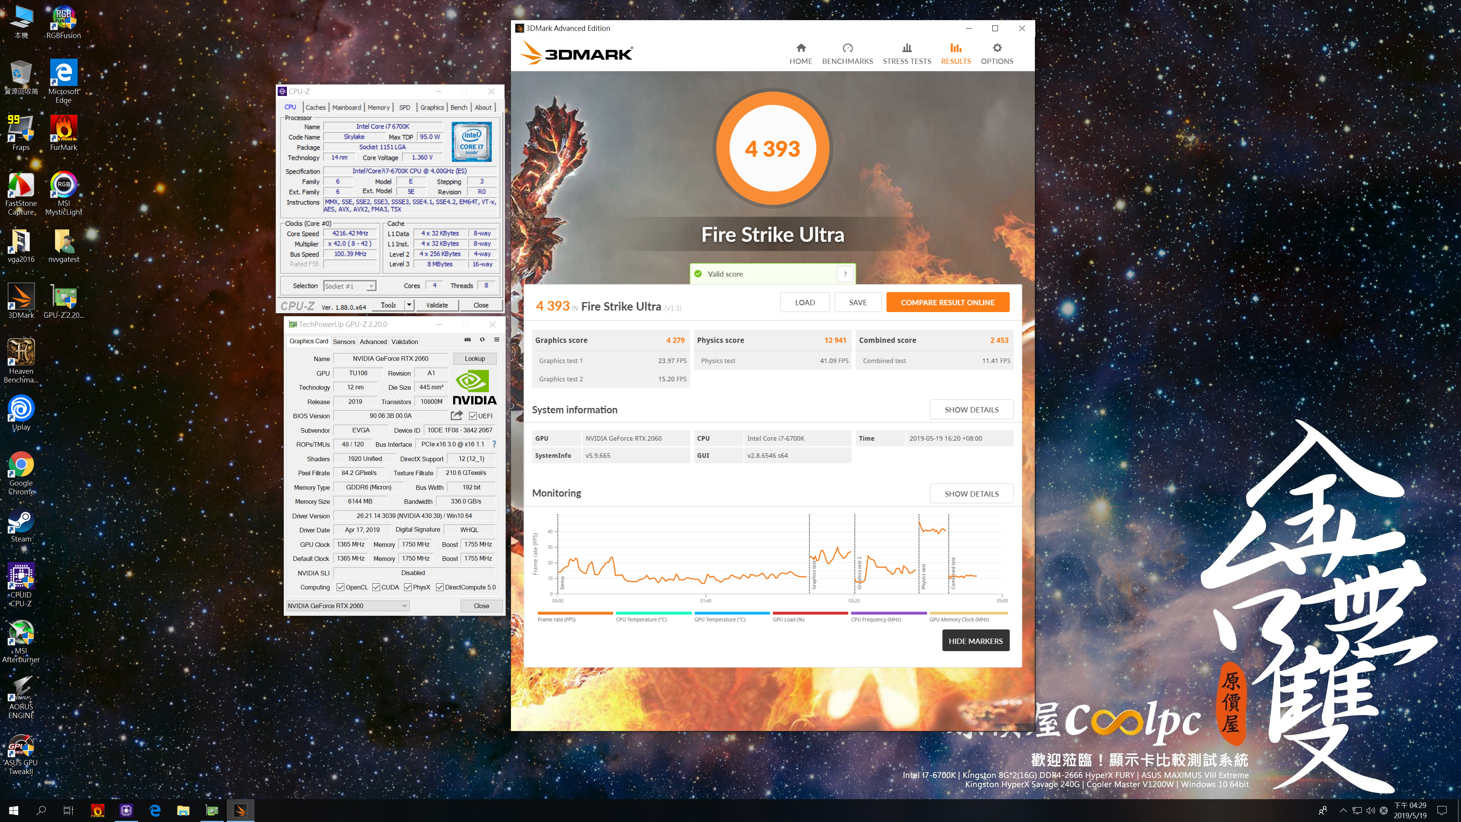
Task: Switch to Advanced tab in GPU-Z
Action: point(373,341)
